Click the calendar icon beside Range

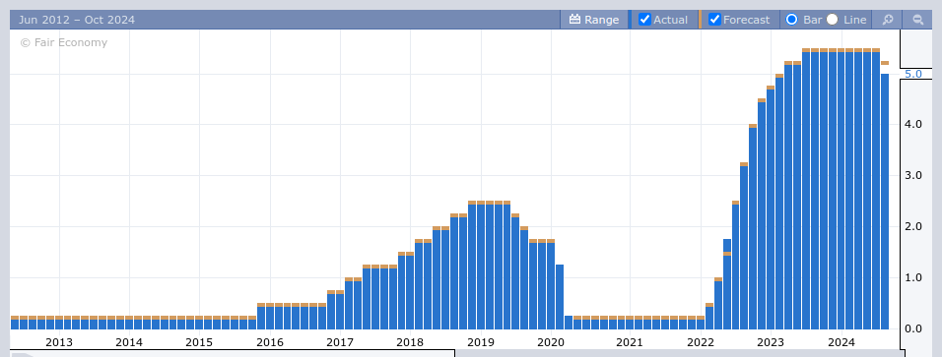pos(574,20)
